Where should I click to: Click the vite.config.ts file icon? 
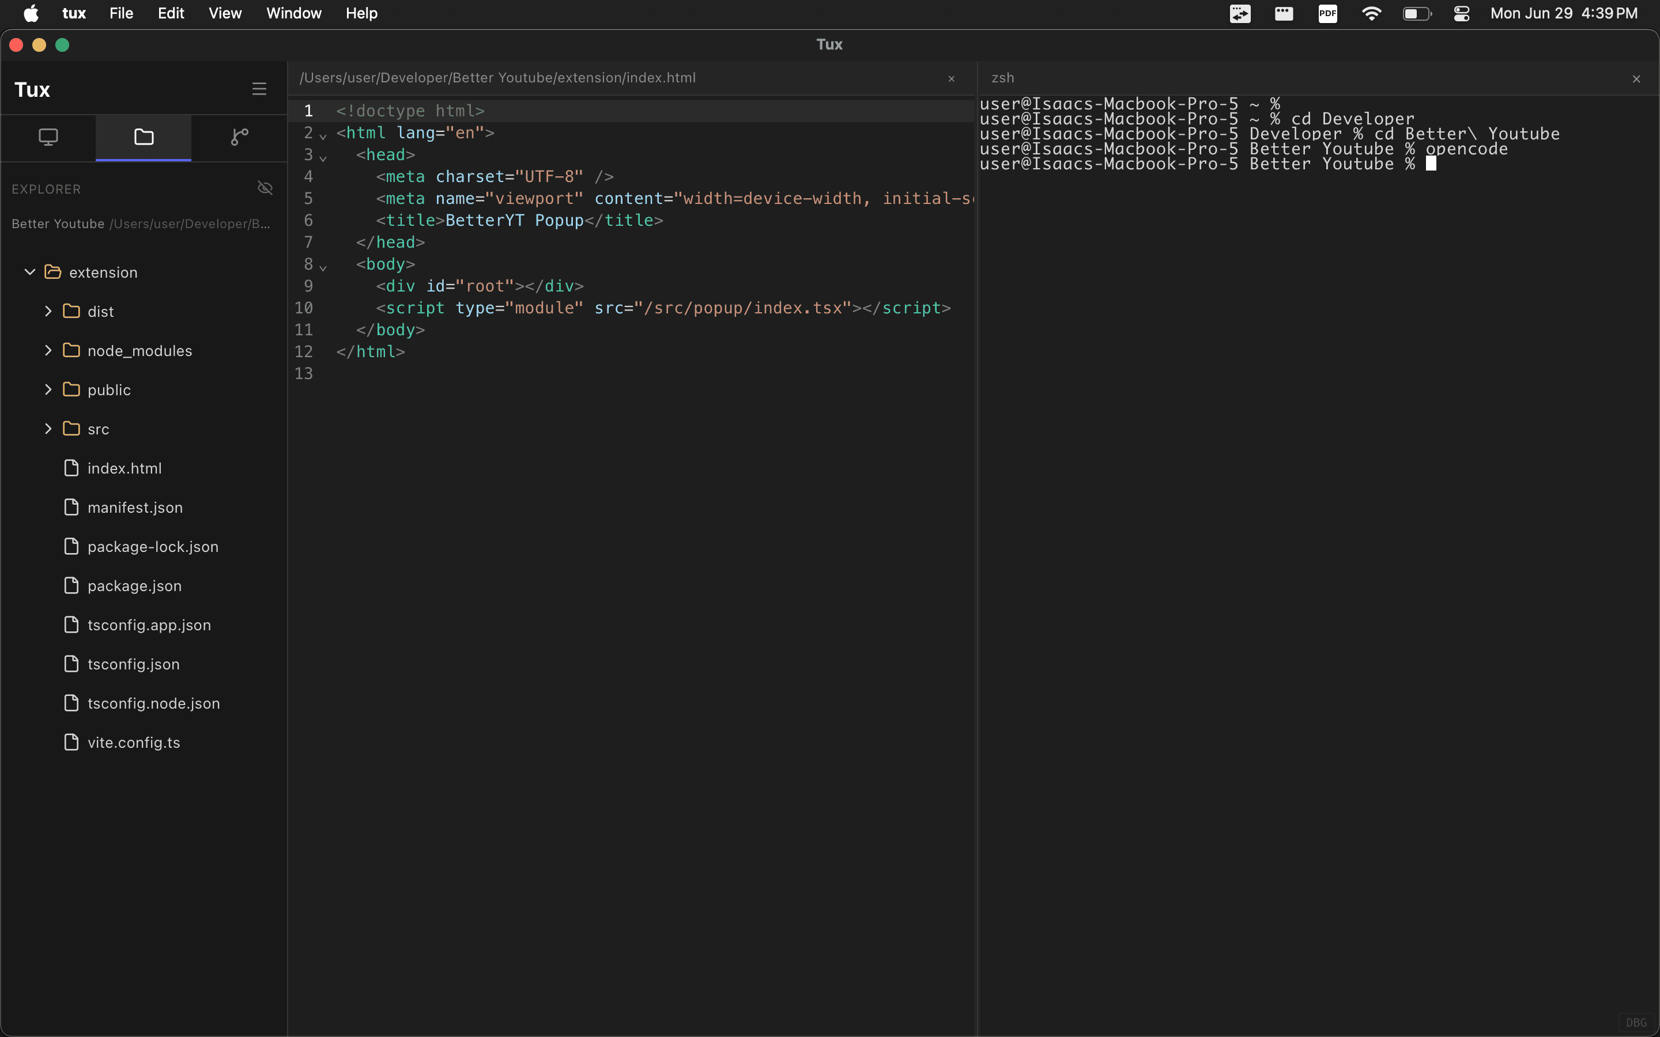point(71,742)
